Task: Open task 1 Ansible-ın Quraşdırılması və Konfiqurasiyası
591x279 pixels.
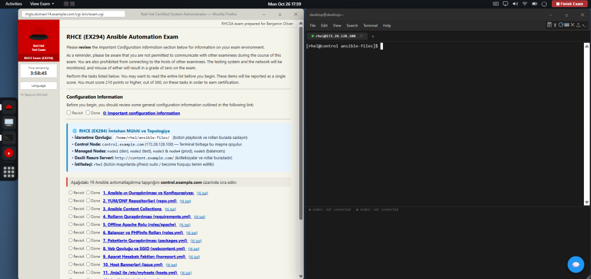Action: click(148, 193)
